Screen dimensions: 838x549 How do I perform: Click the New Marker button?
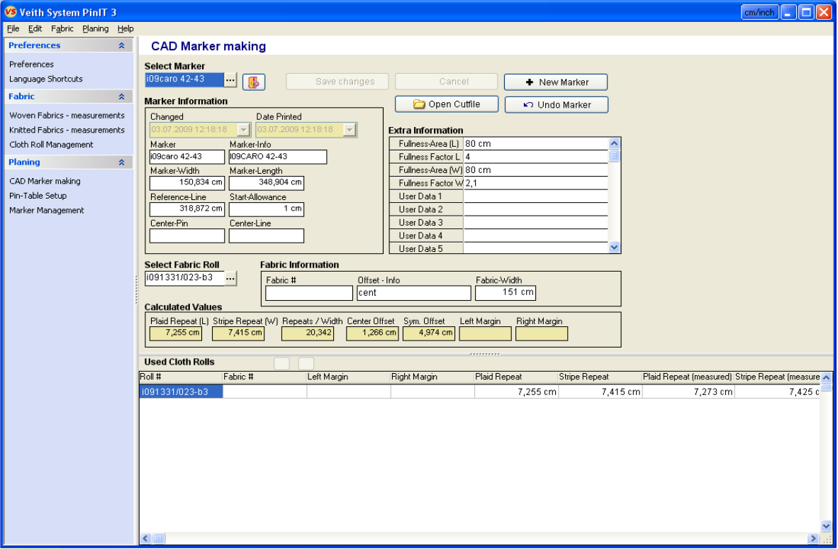point(556,82)
